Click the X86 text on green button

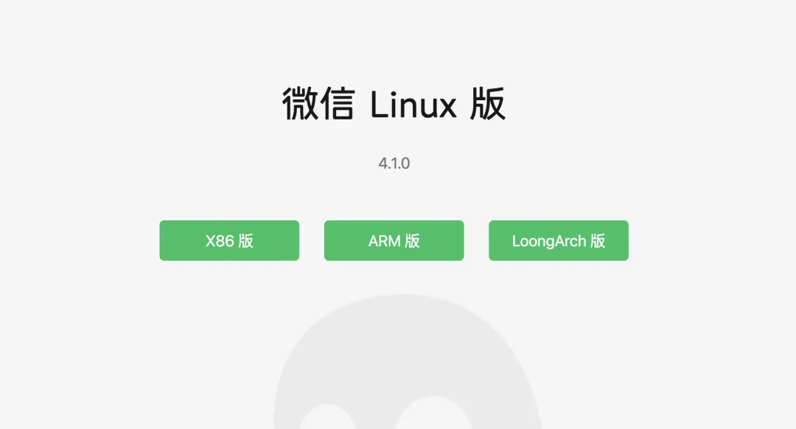[220, 240]
